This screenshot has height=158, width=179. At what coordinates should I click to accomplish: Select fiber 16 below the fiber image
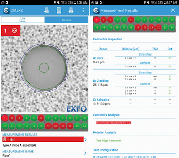tap(26, 126)
